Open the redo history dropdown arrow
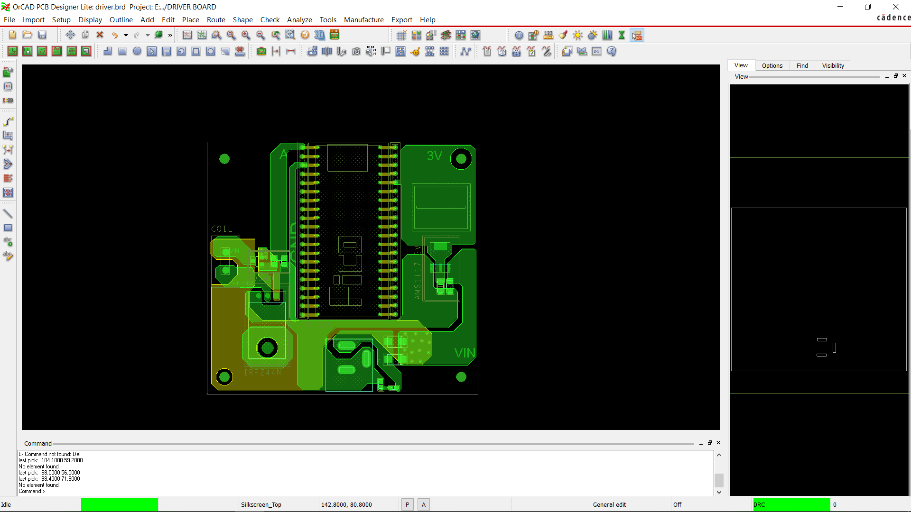 pos(148,35)
